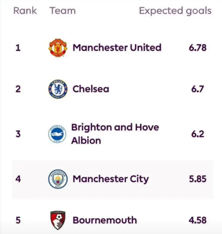Open Brighton and Hove Albion team page
This screenshot has width=222, height=234.
(x=115, y=134)
